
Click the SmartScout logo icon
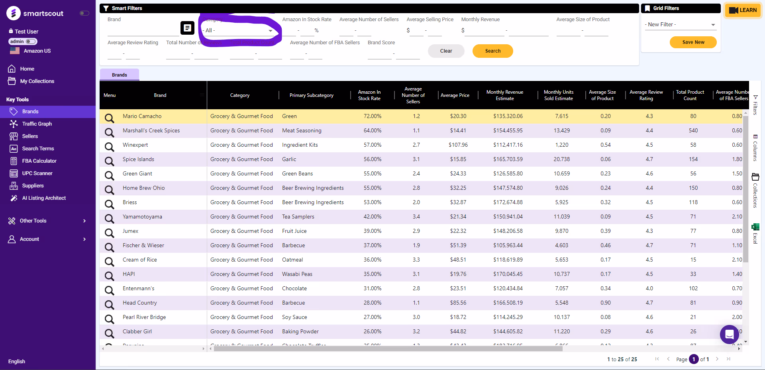(14, 13)
